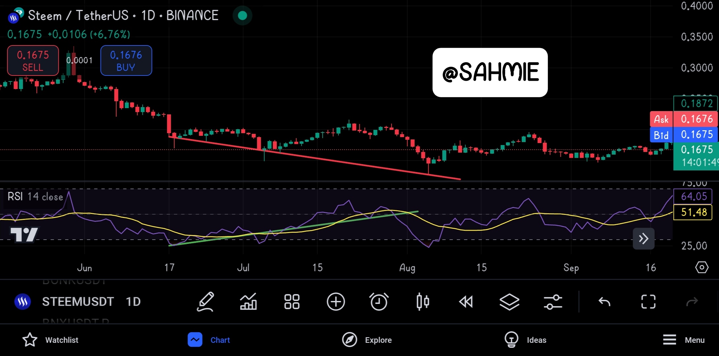Viewport: 719px width, 356px height.
Task: Toggle the green market status dot
Action: [x=242, y=15]
